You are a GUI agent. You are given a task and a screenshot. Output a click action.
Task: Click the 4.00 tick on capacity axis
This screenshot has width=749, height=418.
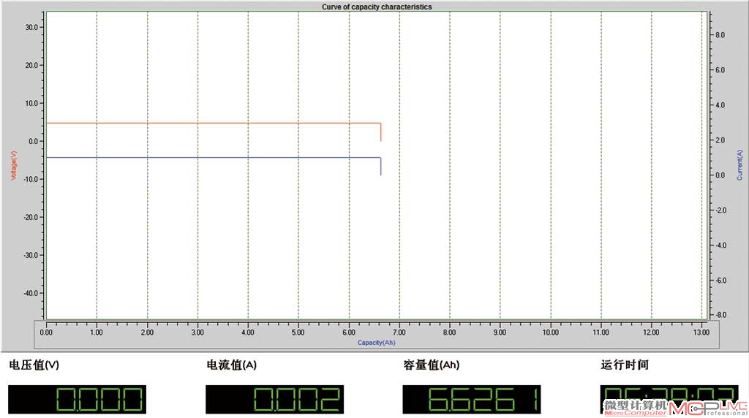pos(247,332)
